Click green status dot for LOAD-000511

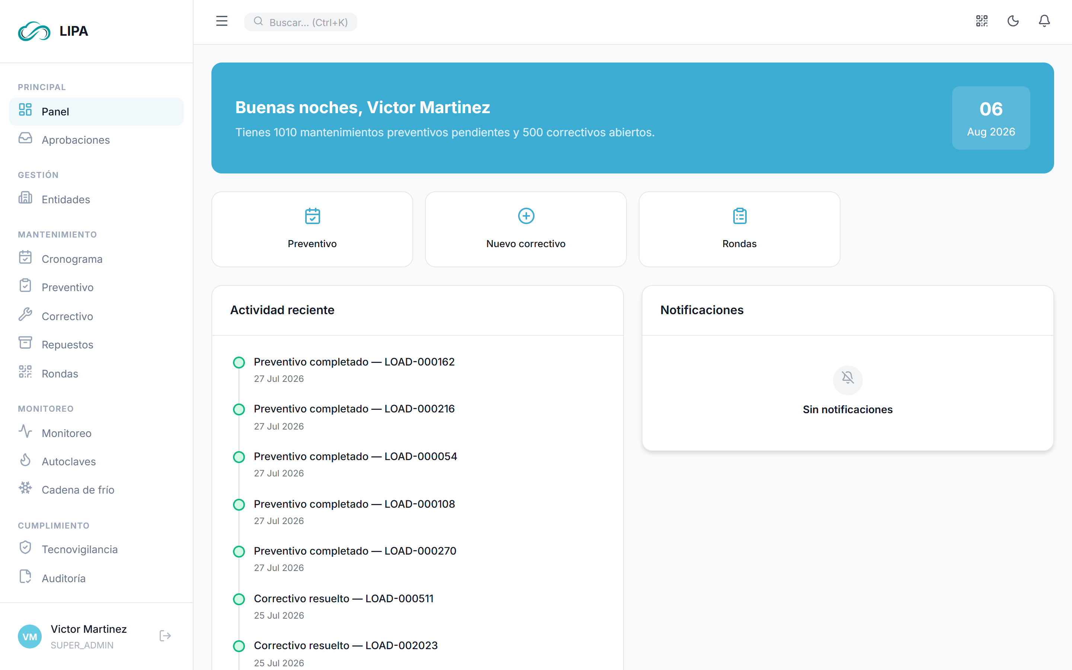click(239, 599)
